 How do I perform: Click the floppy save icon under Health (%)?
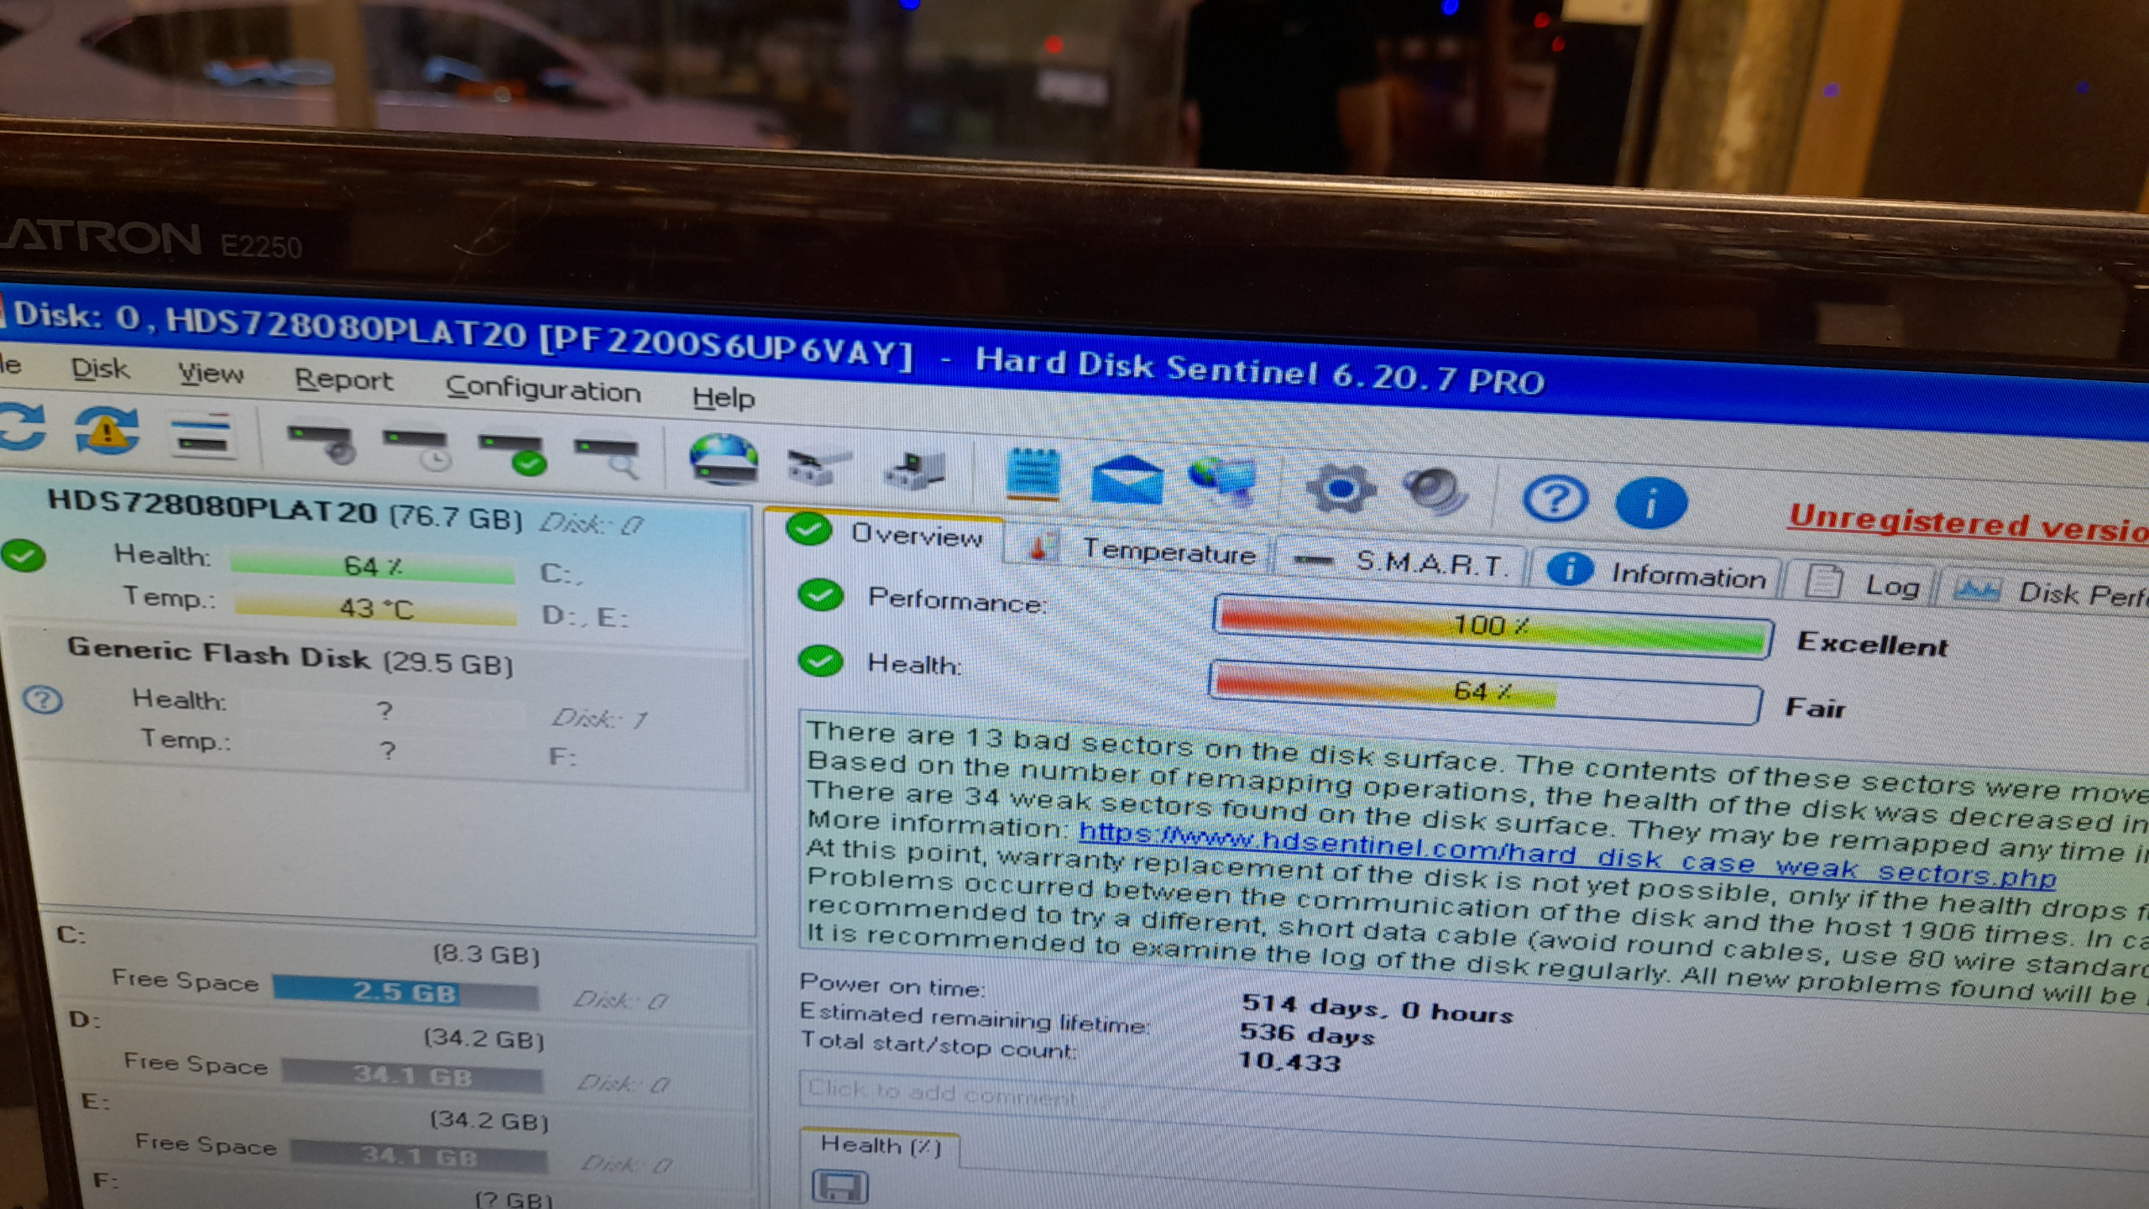[839, 1187]
